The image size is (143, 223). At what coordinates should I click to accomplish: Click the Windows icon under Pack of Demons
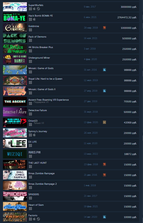(30, 40)
